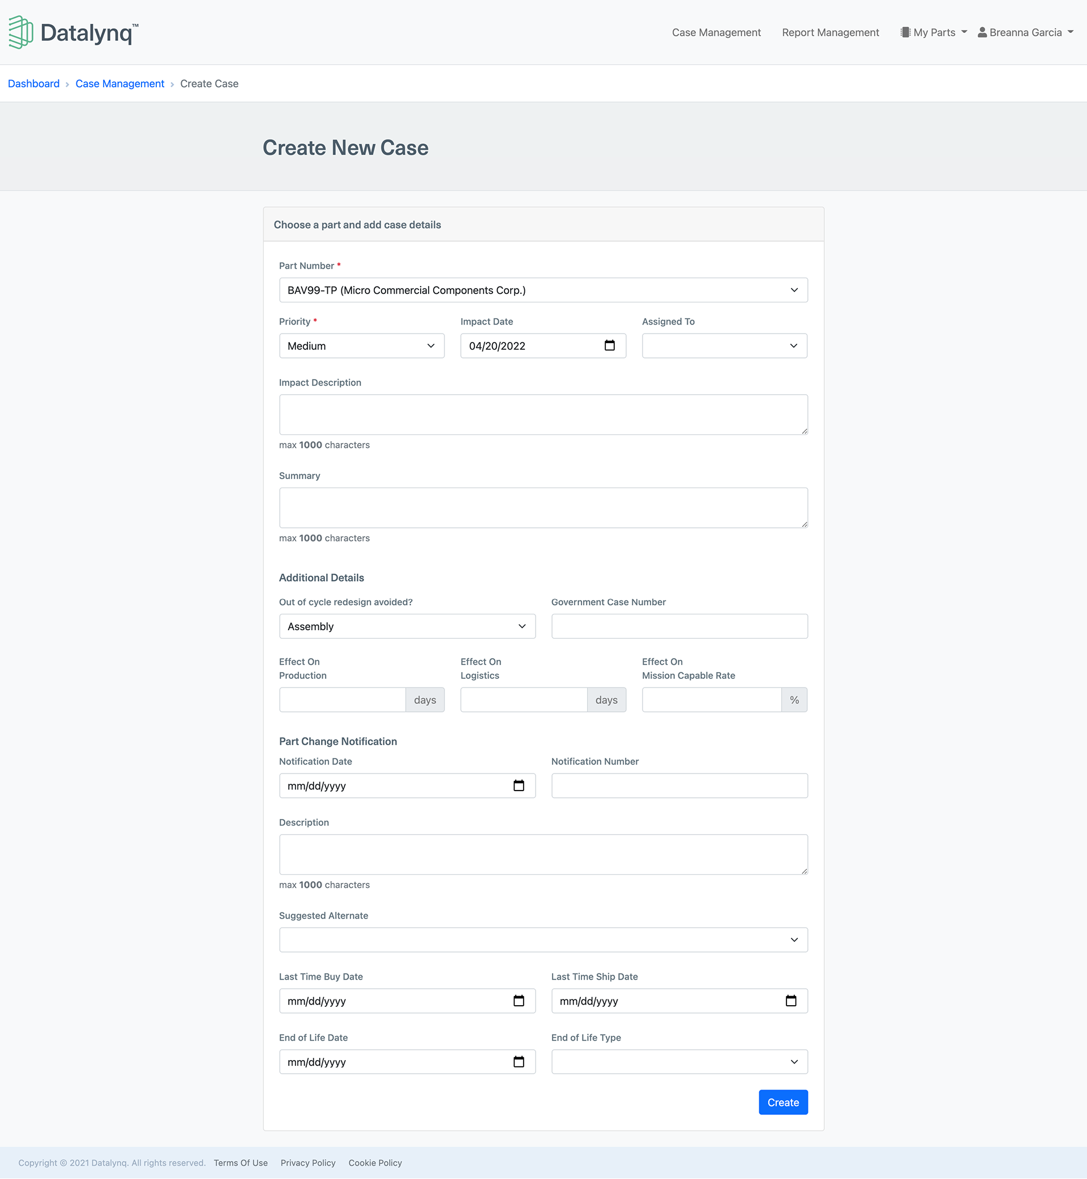Go to Case Management breadcrumb link
This screenshot has height=1179, width=1087.
(120, 84)
